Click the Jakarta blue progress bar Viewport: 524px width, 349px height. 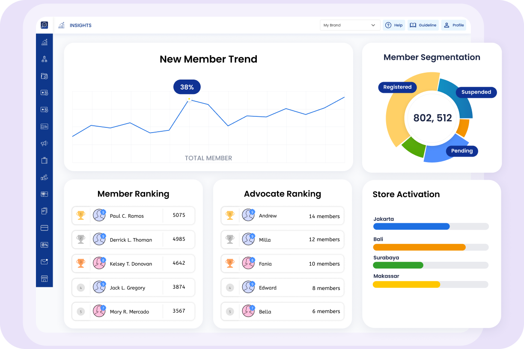(411, 227)
